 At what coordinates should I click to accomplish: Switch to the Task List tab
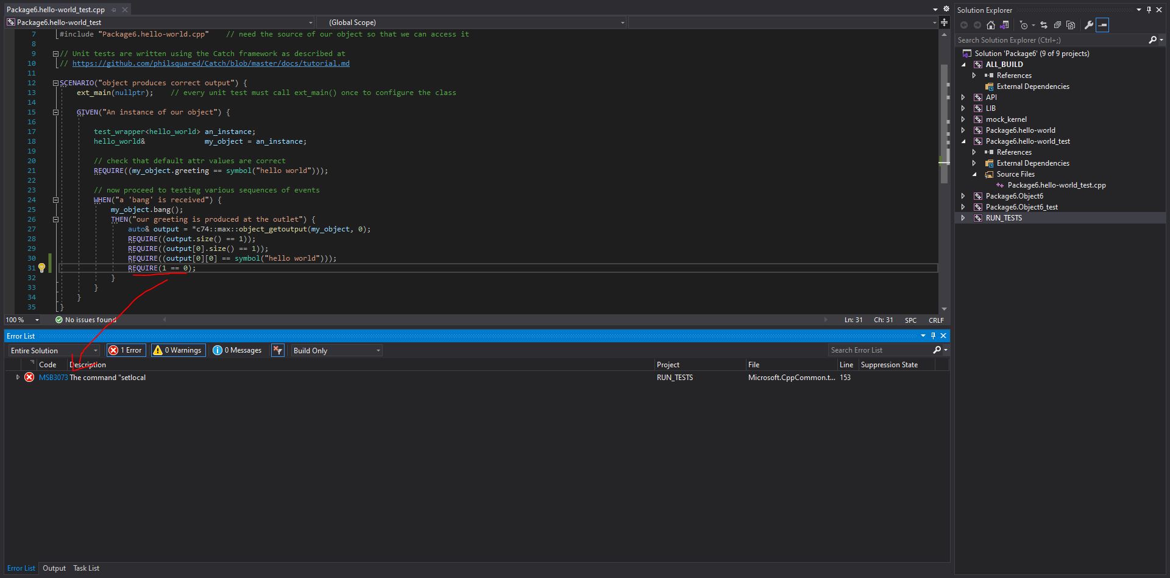86,568
